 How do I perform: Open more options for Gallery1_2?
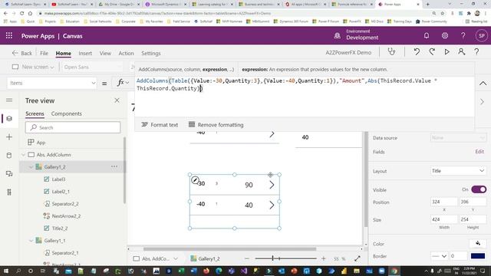click(x=114, y=166)
